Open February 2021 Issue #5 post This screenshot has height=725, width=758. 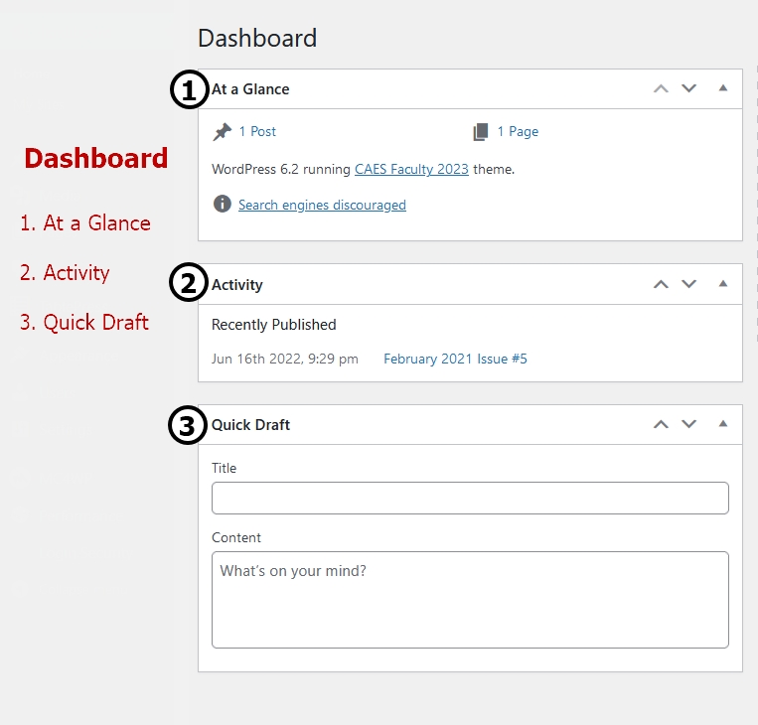(455, 359)
